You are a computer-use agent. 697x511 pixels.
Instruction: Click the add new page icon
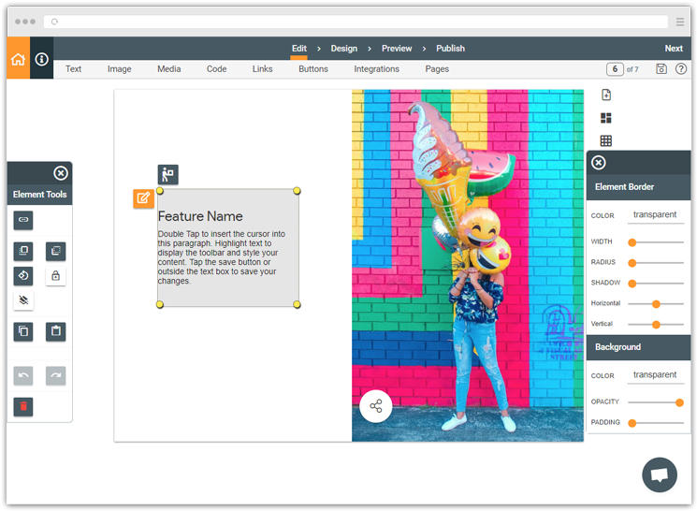coord(606,95)
